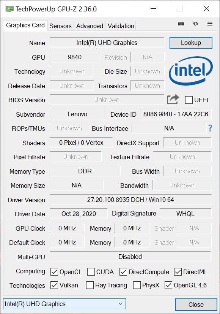Open the hamburger menu in top right

coord(210,24)
